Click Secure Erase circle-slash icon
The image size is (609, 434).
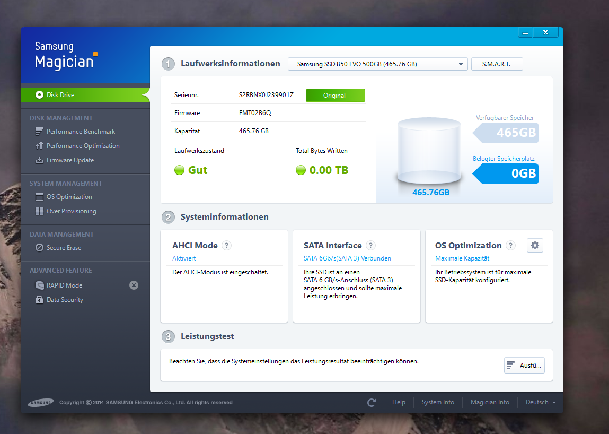(x=39, y=248)
